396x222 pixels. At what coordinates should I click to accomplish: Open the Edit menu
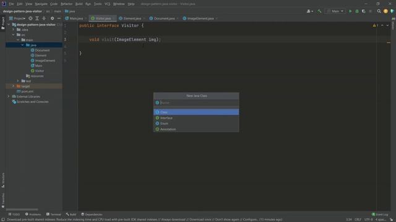pyautogui.click(x=19, y=4)
